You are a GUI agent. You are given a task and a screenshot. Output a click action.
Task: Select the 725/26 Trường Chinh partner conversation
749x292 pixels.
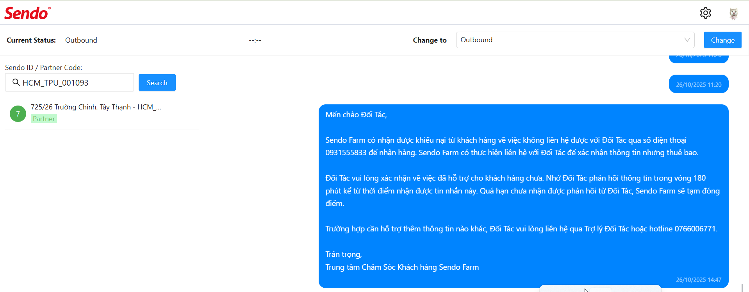[102, 113]
